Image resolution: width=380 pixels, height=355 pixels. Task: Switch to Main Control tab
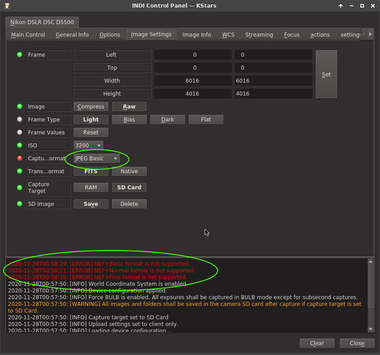28,35
